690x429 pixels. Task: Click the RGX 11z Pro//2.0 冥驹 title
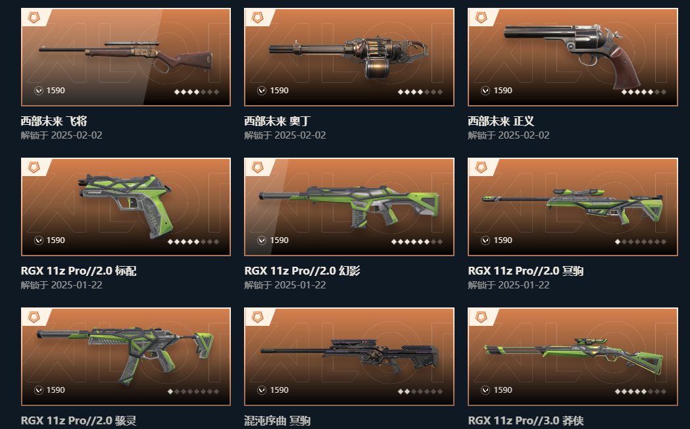click(526, 271)
